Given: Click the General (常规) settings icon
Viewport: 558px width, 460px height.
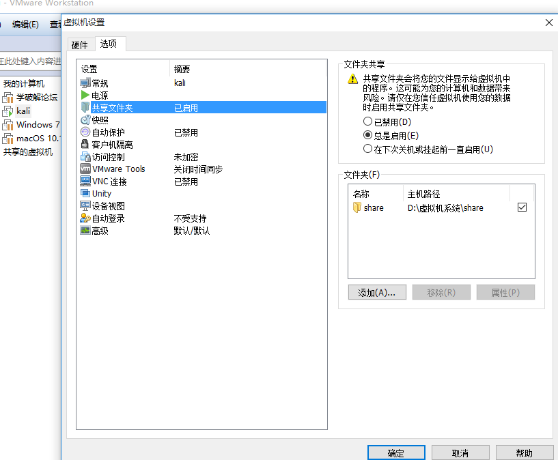Looking at the screenshot, I should 85,83.
